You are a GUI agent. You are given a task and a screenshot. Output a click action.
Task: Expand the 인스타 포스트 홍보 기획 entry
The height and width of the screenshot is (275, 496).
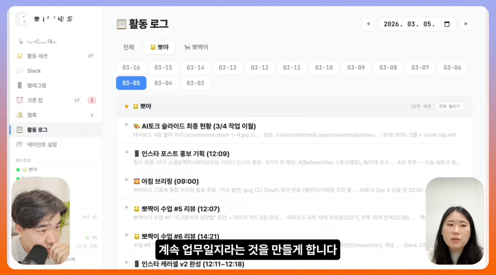tap(127, 152)
